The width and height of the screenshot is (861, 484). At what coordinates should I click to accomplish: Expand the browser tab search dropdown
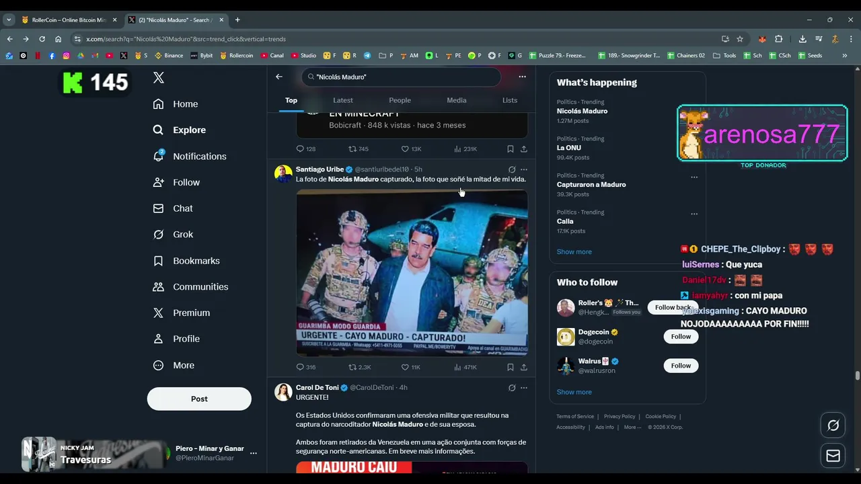(x=9, y=20)
